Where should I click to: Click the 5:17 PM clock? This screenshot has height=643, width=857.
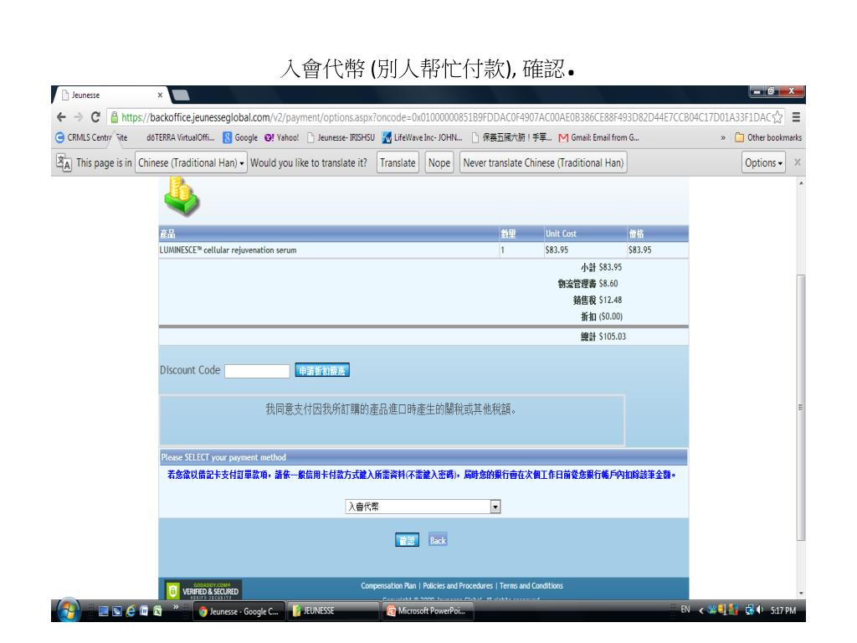click(x=783, y=610)
